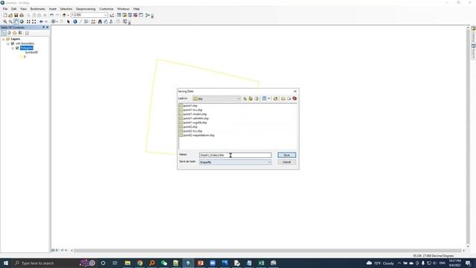Image resolution: width=476 pixels, height=268 pixels.
Task: Close the Saving Data dialog
Action: tap(295, 91)
